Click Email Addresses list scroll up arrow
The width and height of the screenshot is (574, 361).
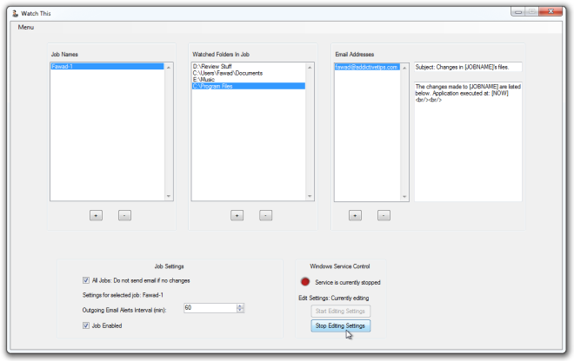pos(404,68)
